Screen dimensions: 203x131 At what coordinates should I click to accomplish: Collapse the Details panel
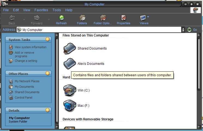click(48, 110)
